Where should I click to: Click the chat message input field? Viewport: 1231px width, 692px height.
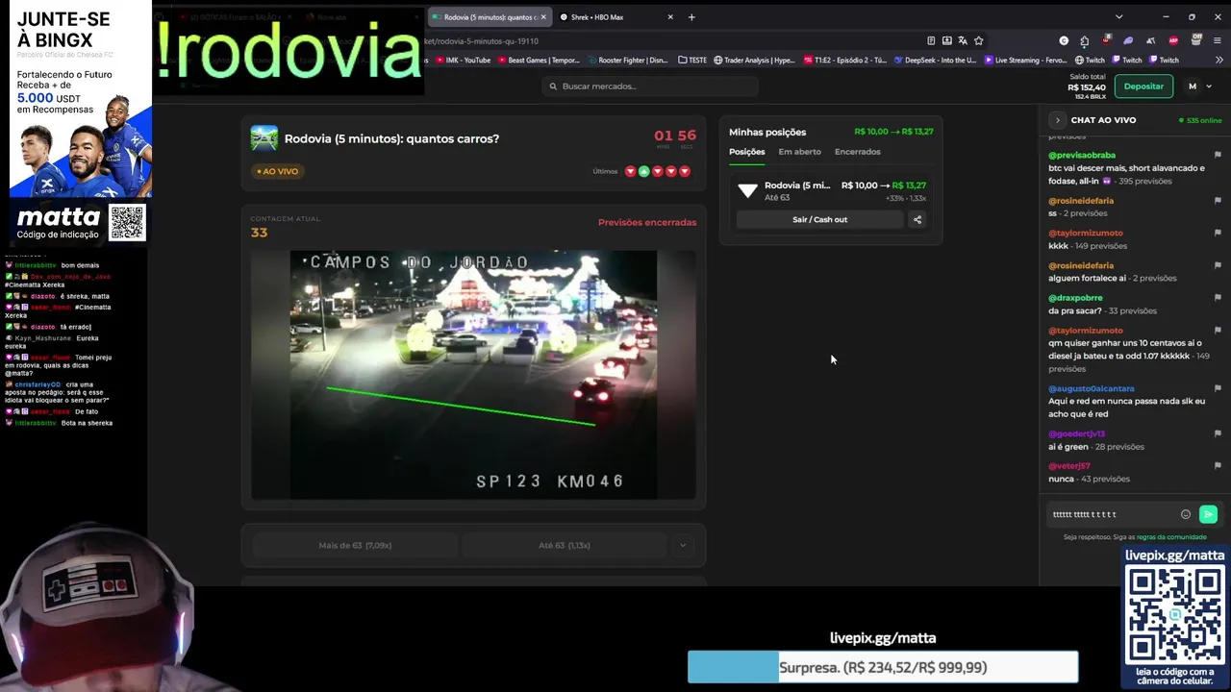[1113, 514]
